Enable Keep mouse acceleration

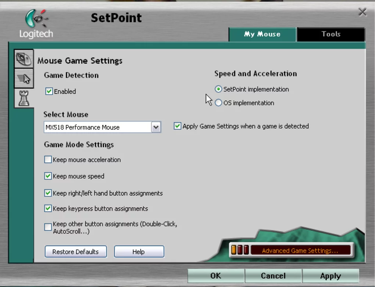48,159
